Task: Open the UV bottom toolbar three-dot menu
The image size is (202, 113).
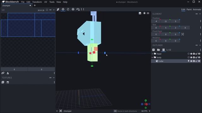Action: coord(54,73)
